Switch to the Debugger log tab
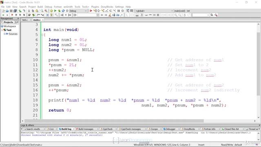This screenshot has width=261, height=147. pos(170,129)
